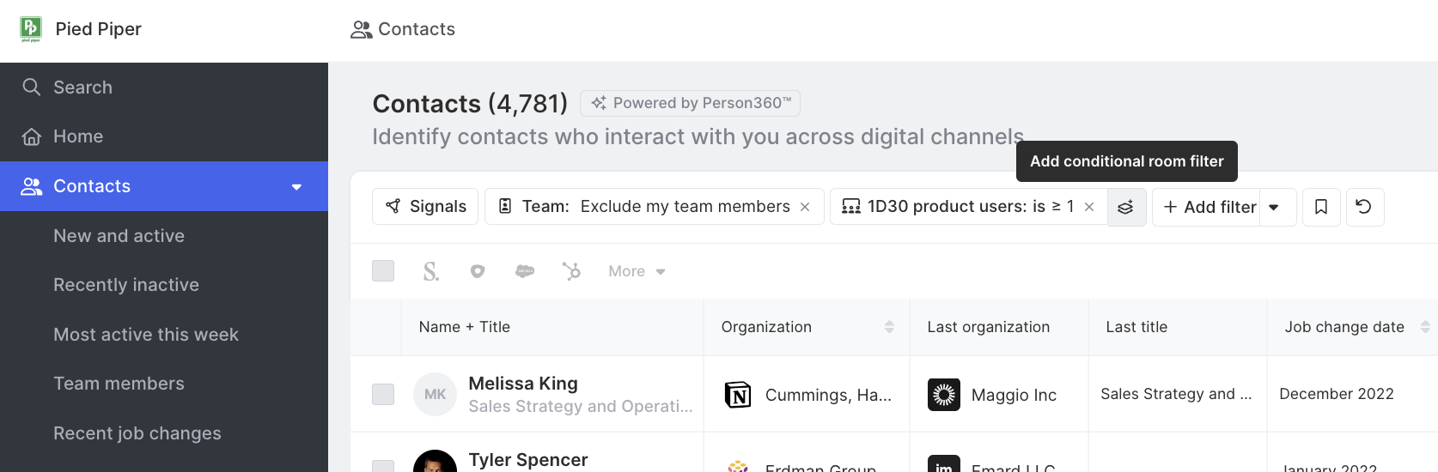Image resolution: width=1438 pixels, height=472 pixels.
Task: Click the Signals button
Action: 425,207
